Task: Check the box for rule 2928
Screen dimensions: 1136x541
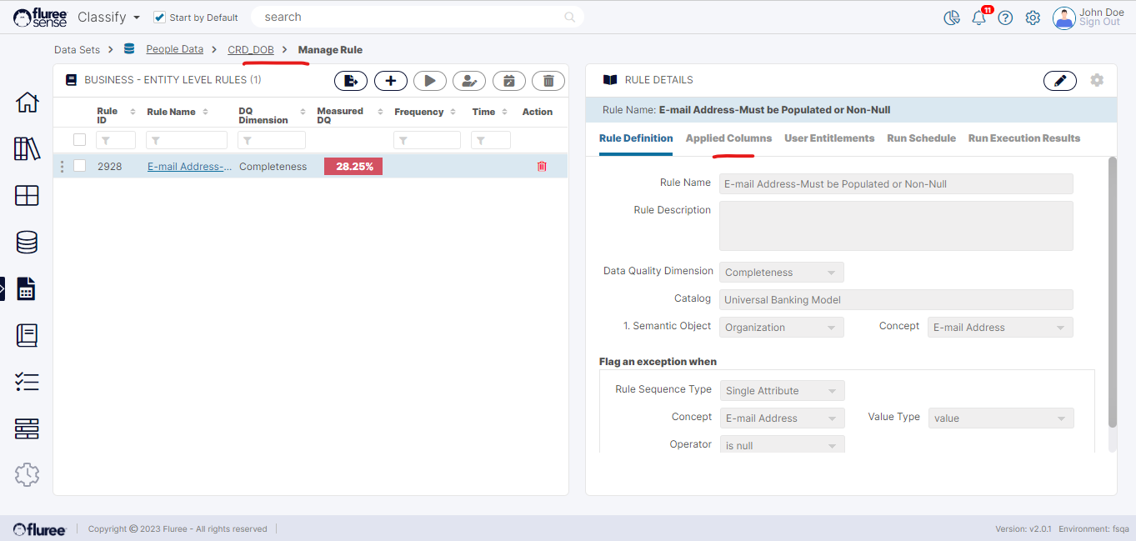Action: (80, 166)
